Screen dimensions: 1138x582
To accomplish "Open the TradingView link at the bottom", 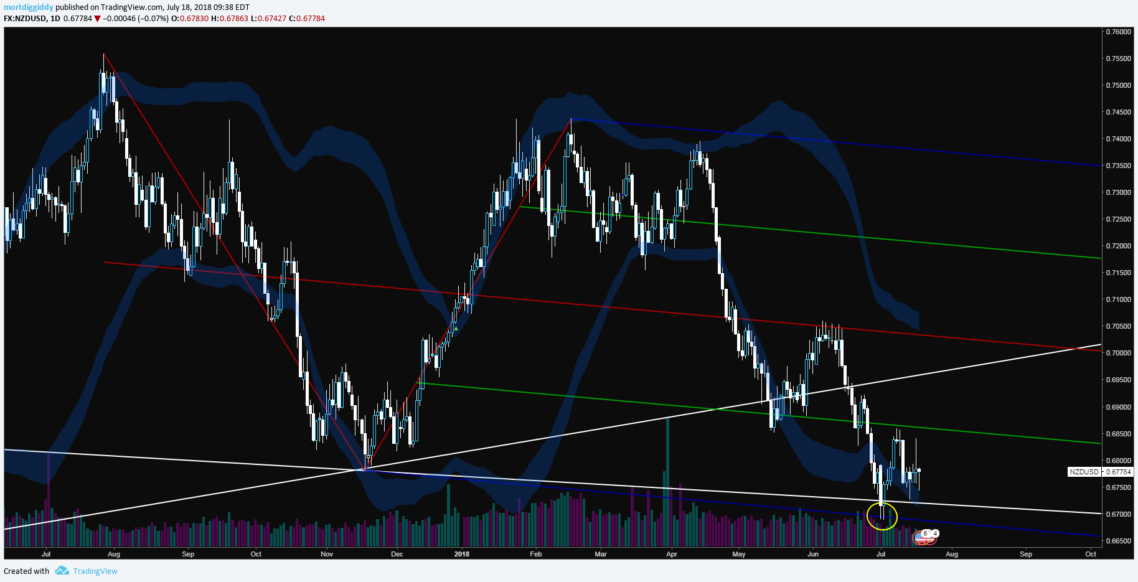I will 95,571.
